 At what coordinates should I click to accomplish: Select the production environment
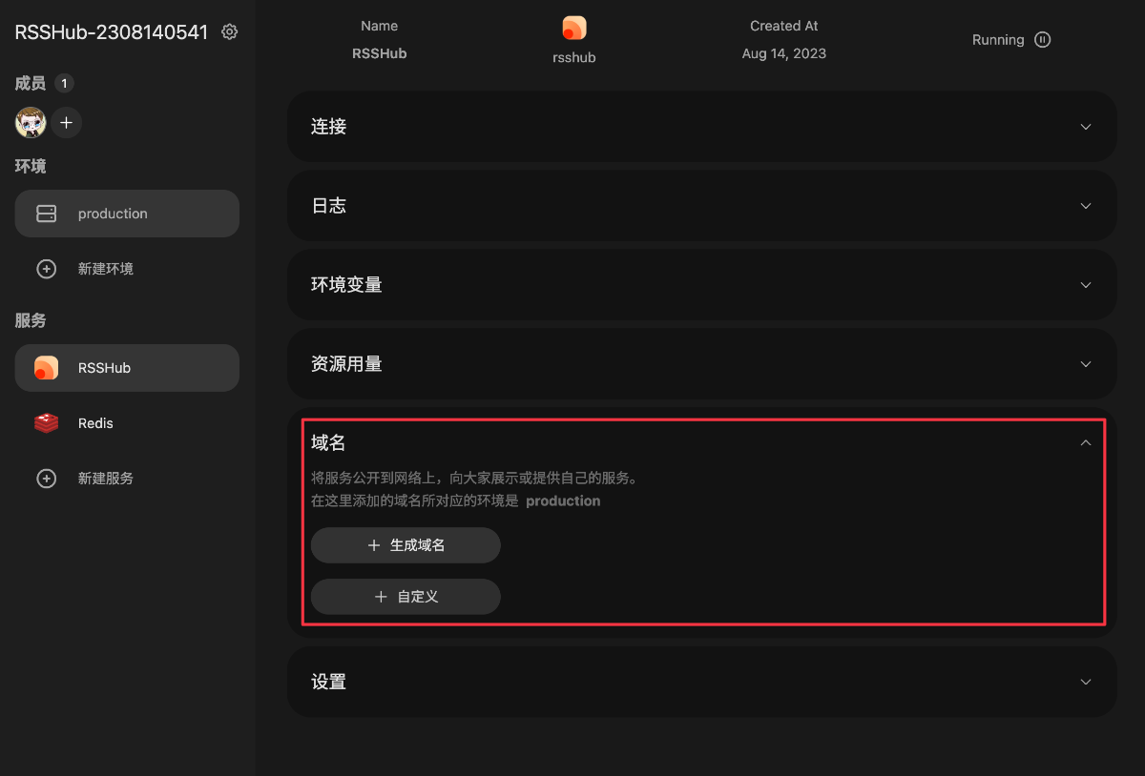(x=127, y=214)
